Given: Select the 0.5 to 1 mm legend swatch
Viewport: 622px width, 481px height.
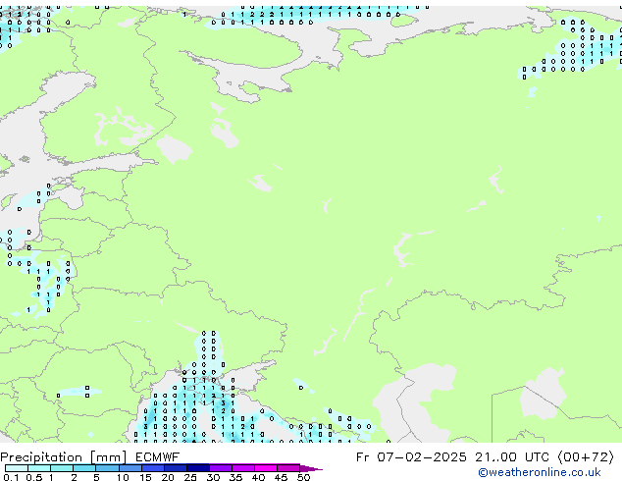Looking at the screenshot, I should [39, 468].
